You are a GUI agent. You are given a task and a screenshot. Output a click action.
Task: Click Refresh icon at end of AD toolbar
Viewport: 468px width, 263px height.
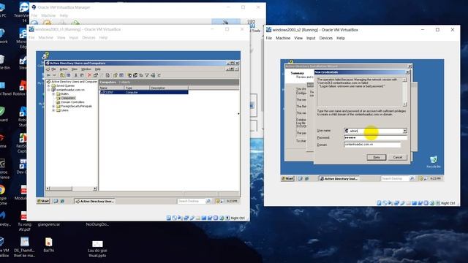(159, 75)
